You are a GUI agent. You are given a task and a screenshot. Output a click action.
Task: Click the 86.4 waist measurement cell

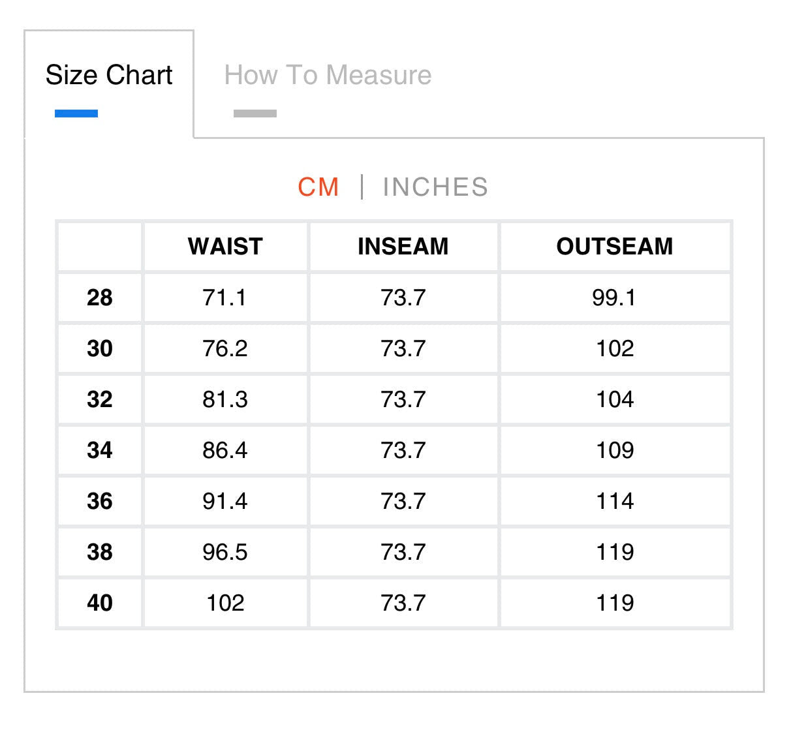point(225,450)
